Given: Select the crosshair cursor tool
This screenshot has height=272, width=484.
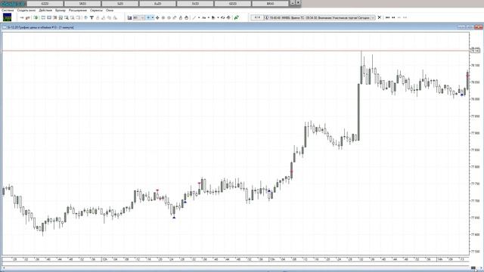Looking at the screenshot, I should coord(148,18).
